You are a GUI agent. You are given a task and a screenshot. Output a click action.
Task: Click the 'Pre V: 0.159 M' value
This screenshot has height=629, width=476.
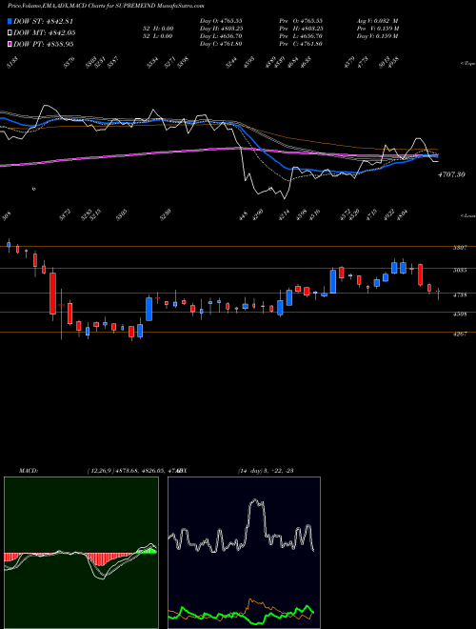(x=378, y=29)
